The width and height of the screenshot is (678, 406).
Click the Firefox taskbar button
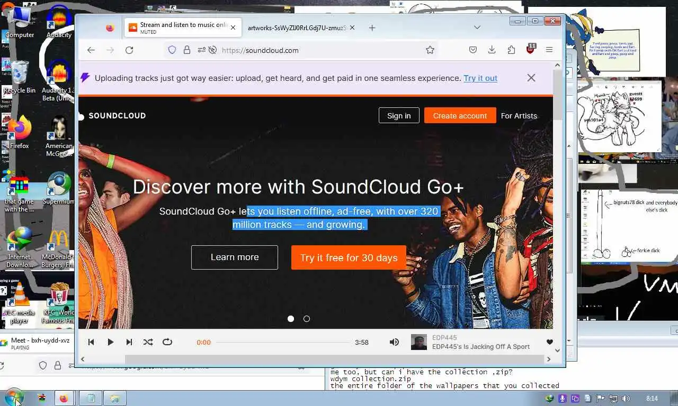coord(64,399)
